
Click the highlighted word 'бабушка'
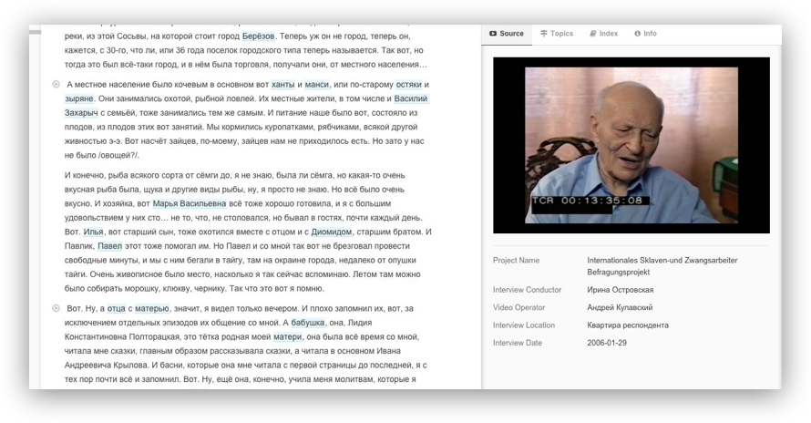pos(330,323)
